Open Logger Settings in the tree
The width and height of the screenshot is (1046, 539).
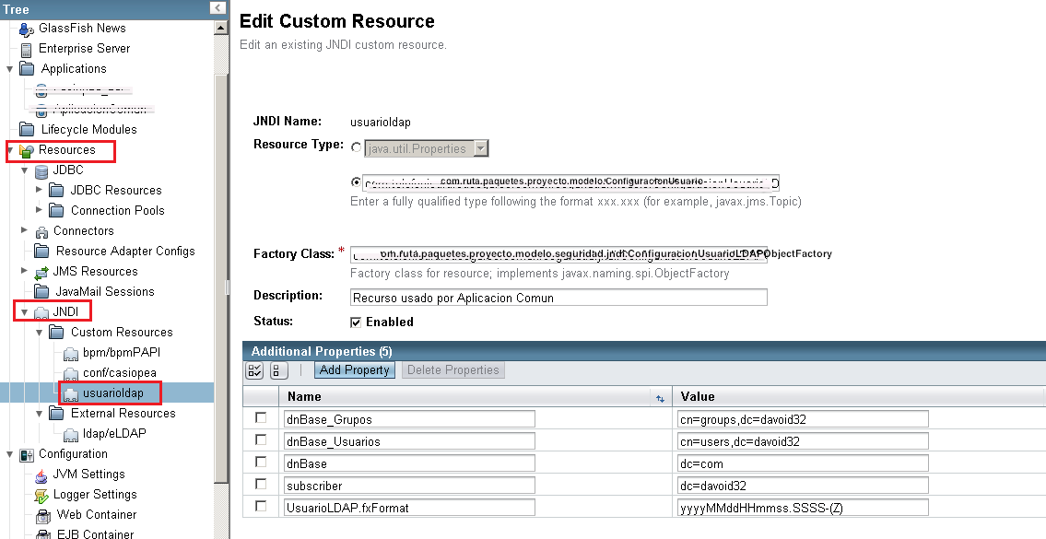(95, 495)
